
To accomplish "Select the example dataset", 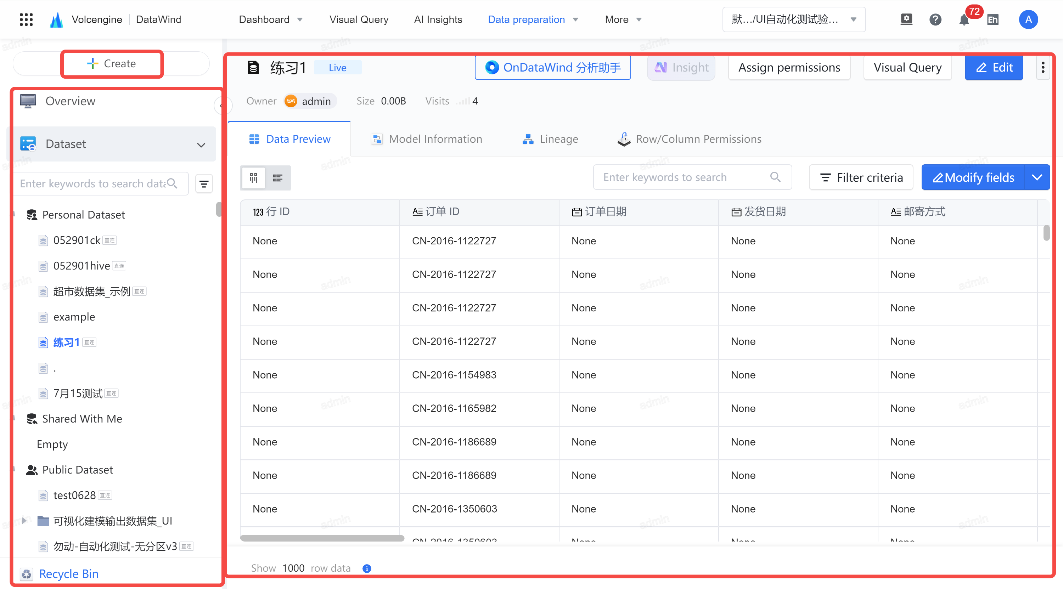I will point(74,317).
